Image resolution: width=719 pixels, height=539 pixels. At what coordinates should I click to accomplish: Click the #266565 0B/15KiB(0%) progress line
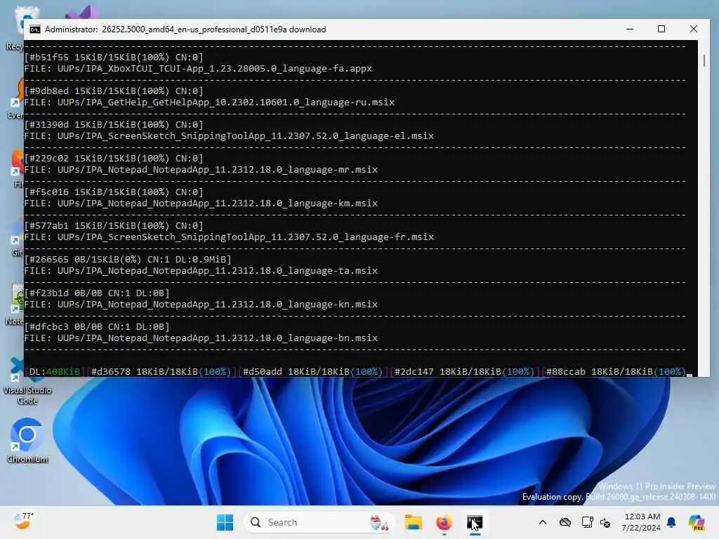coord(128,260)
